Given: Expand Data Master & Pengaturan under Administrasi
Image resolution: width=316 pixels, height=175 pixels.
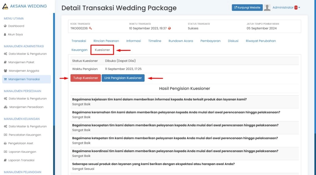Looking at the screenshot, I should click(27, 54).
